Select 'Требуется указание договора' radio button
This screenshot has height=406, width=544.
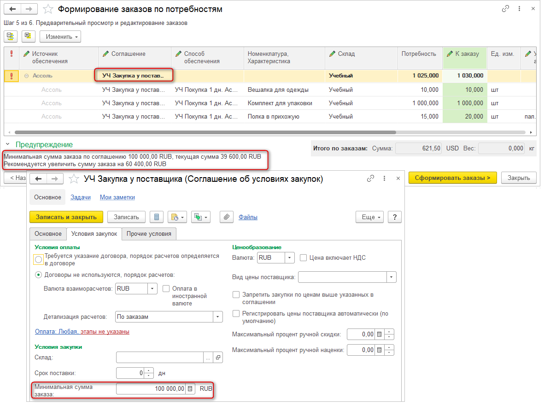(x=39, y=260)
